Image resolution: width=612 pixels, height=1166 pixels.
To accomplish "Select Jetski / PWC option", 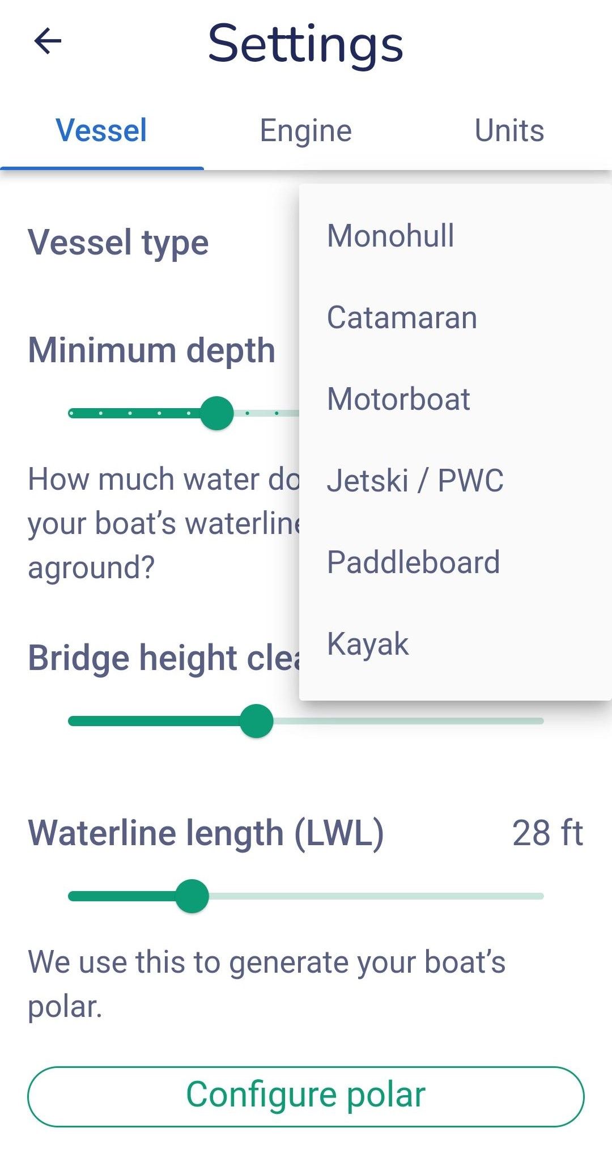I will (415, 481).
